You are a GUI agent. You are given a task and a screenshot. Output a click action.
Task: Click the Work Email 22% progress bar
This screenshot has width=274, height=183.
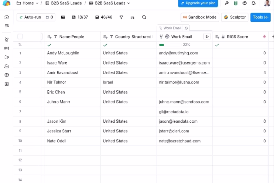170,45
